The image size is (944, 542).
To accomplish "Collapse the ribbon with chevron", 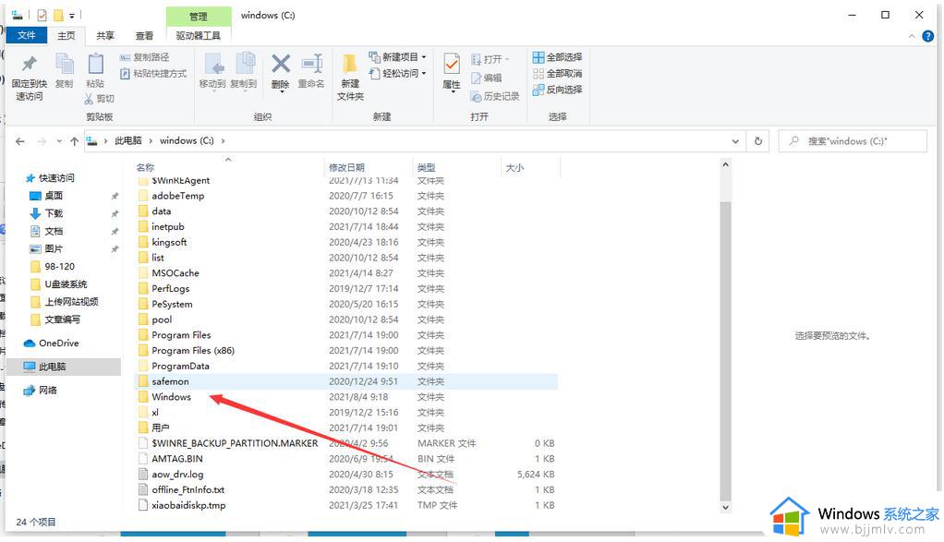I will click(x=912, y=36).
